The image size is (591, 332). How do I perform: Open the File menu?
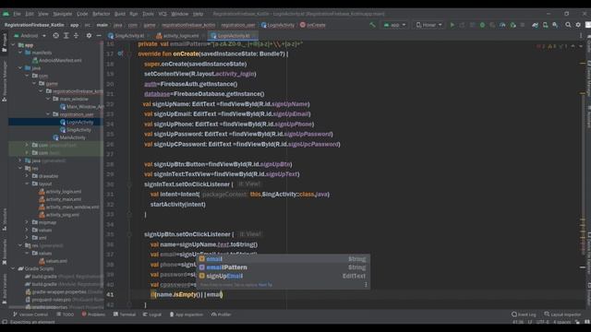[17, 14]
